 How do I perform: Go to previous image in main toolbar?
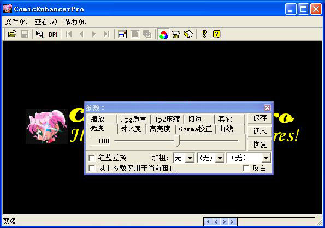click(x=81, y=34)
